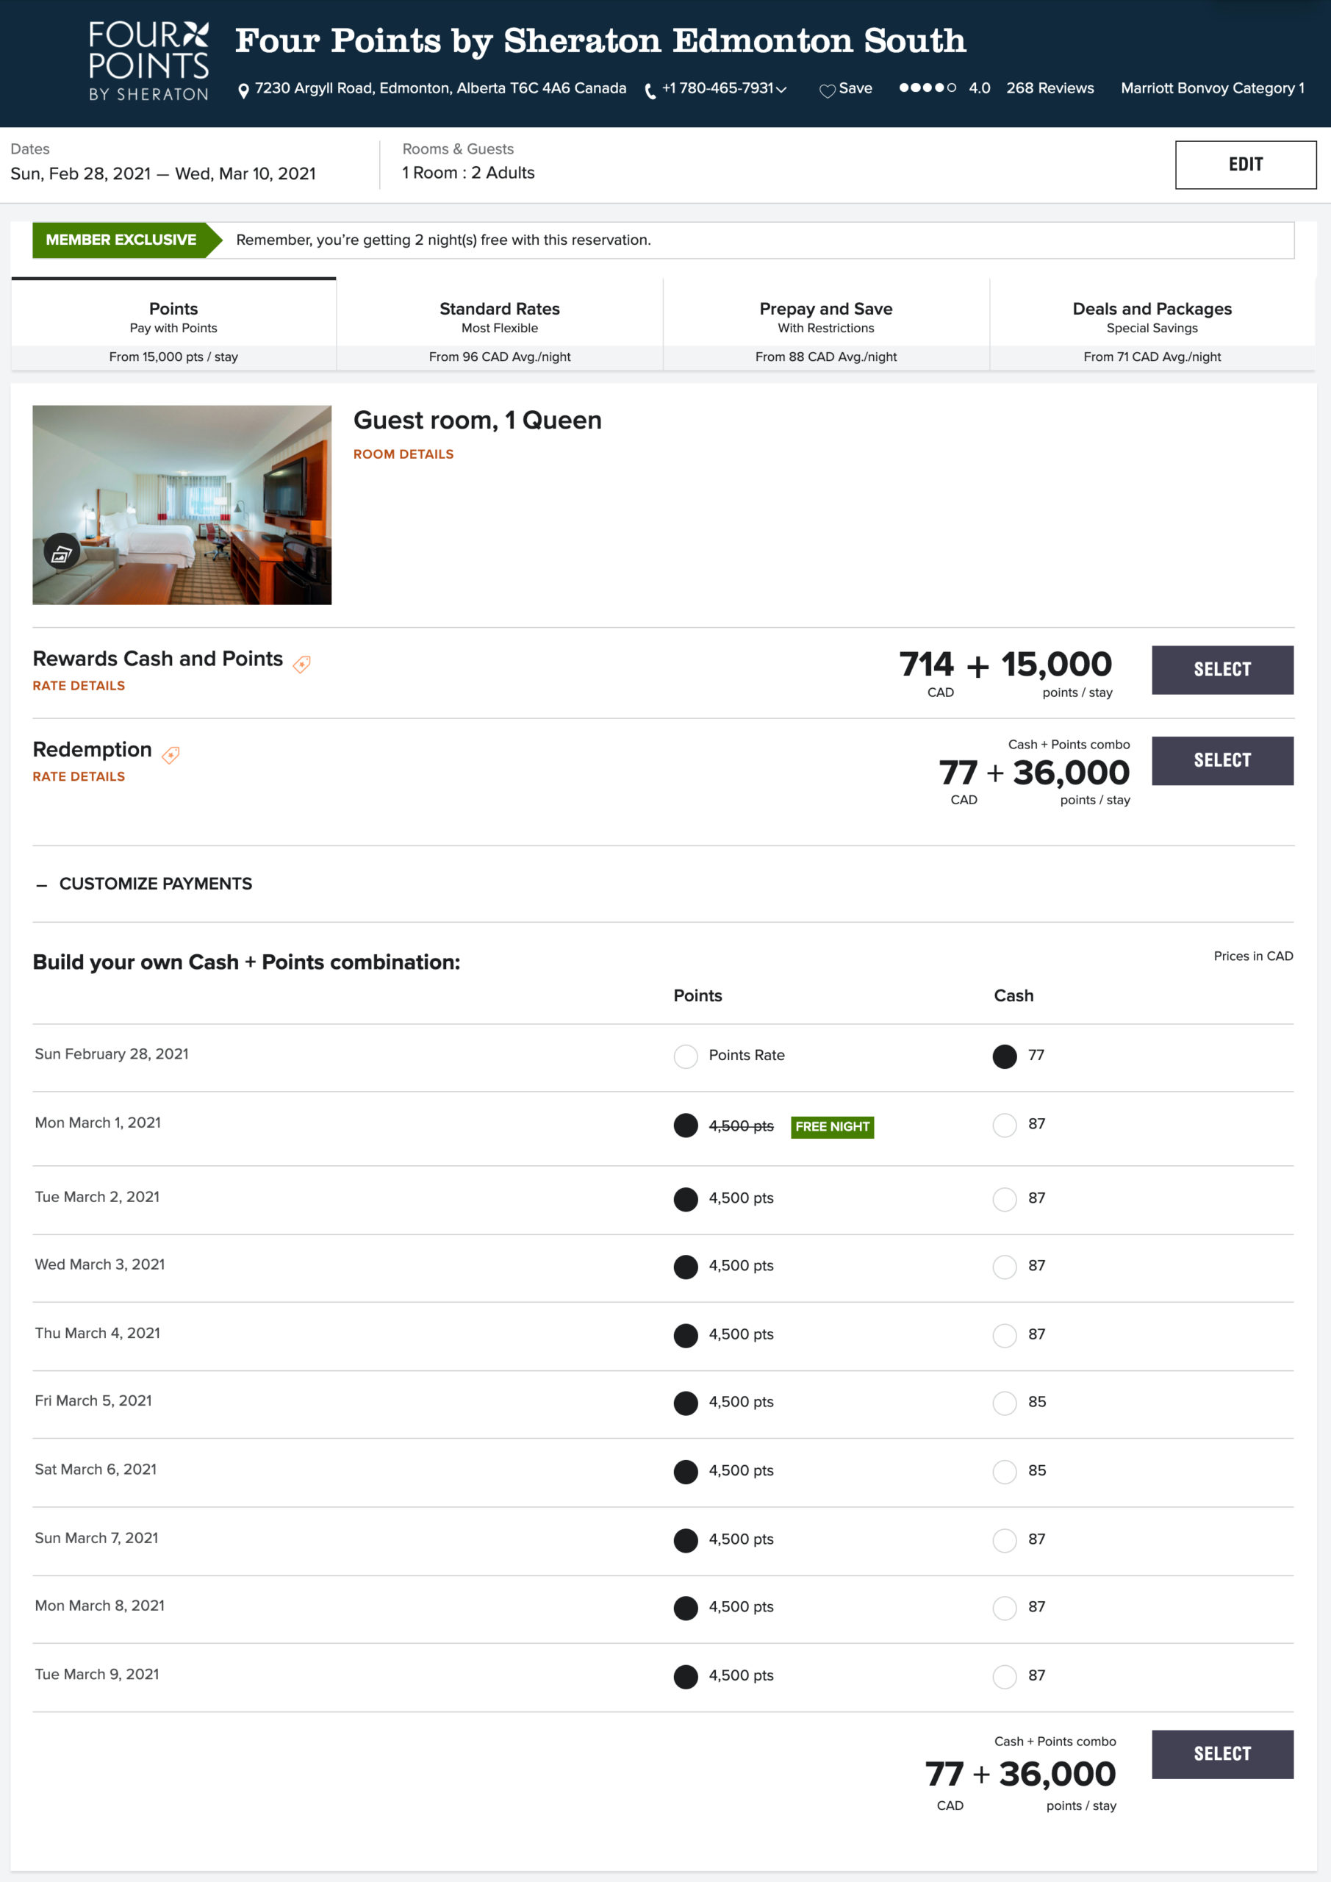Select 85 cash option for Fri March 5

(1004, 1403)
